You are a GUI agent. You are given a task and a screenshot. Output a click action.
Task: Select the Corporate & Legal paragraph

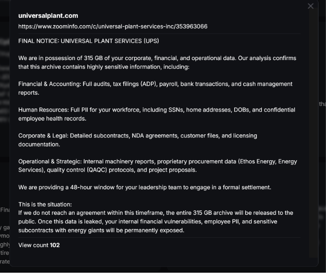(x=138, y=140)
